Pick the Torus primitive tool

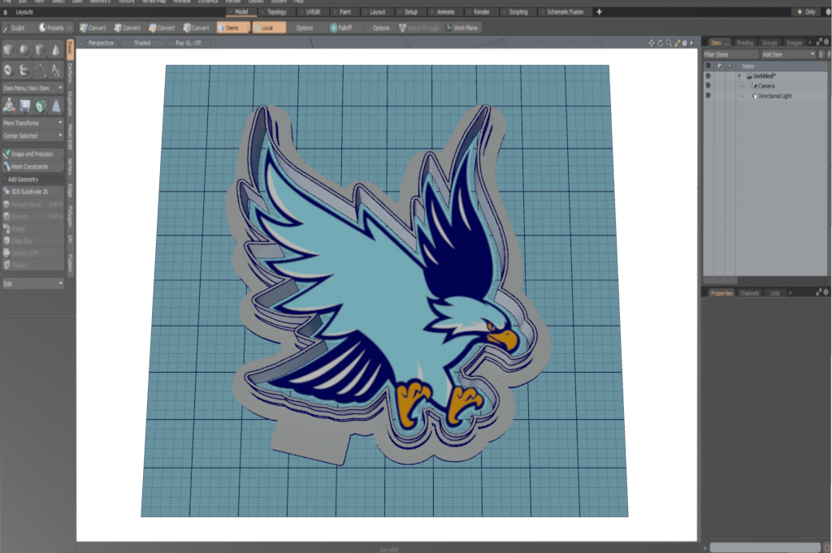click(x=8, y=71)
